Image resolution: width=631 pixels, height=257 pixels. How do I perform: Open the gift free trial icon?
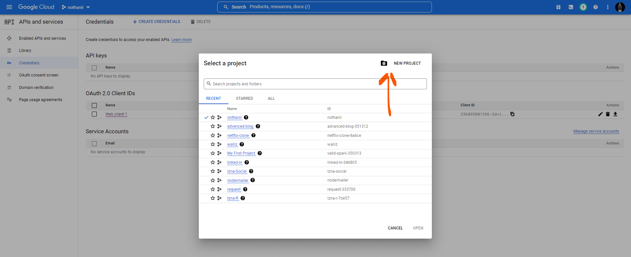click(558, 7)
